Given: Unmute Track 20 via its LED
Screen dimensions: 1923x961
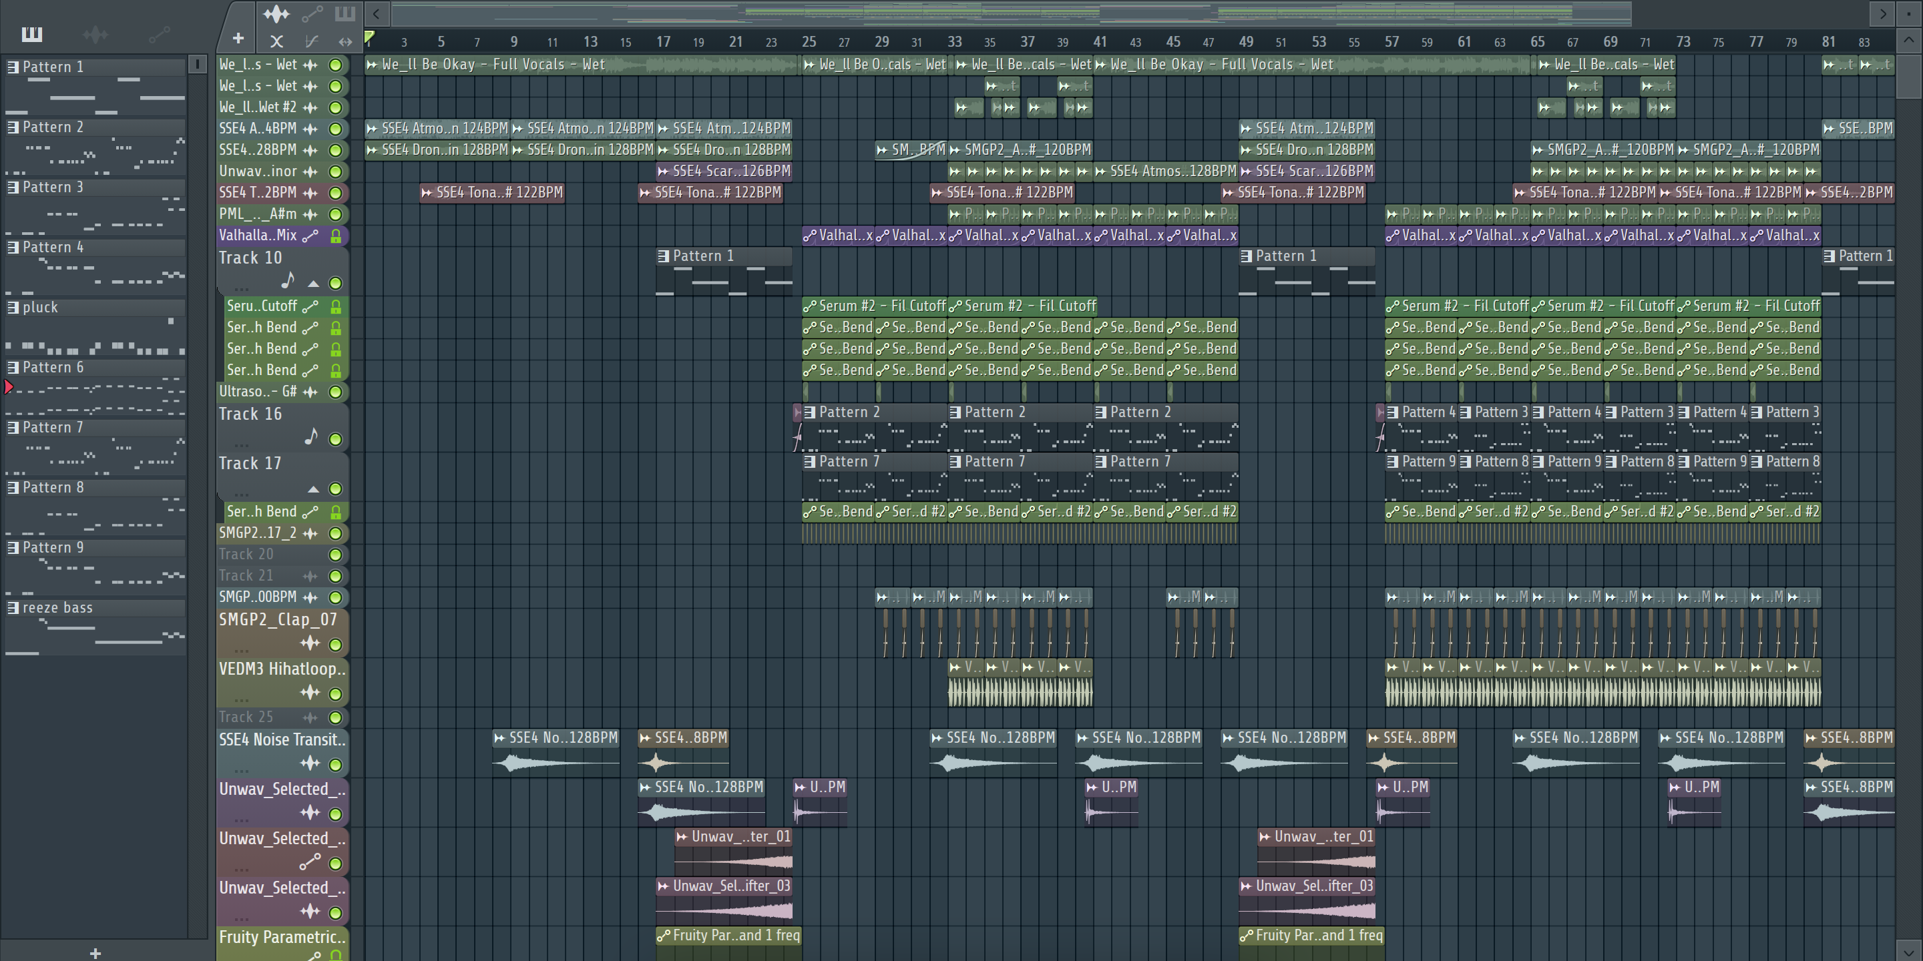Looking at the screenshot, I should click(336, 555).
